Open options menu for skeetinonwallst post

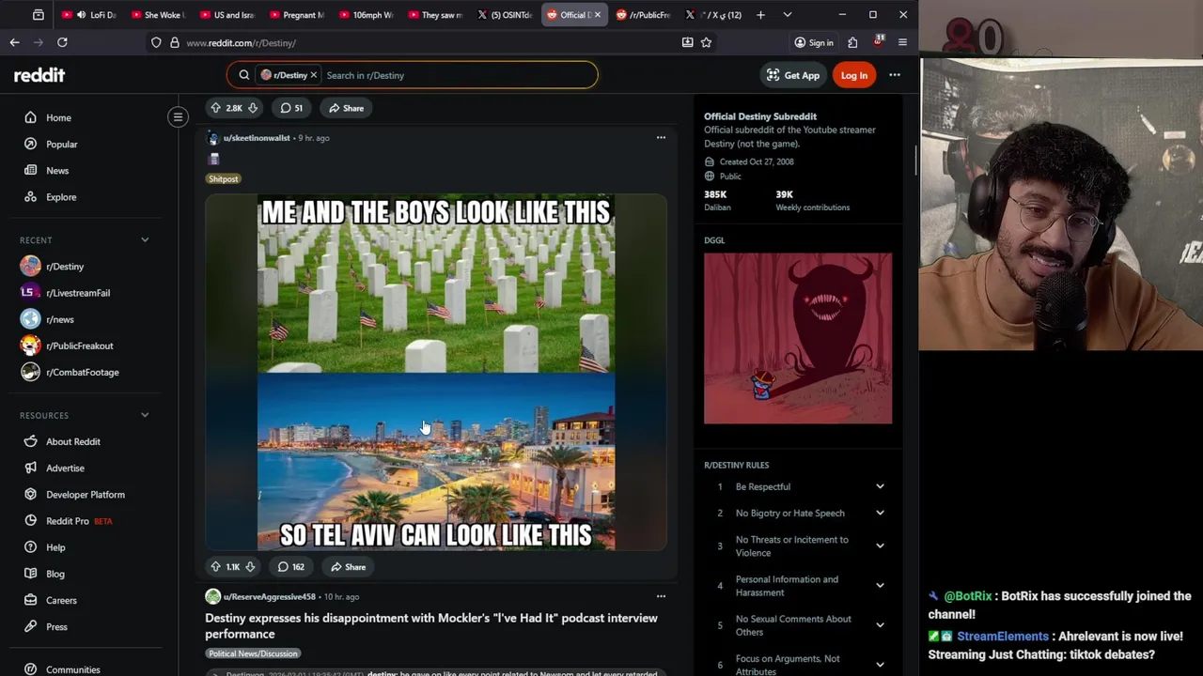pyautogui.click(x=661, y=138)
